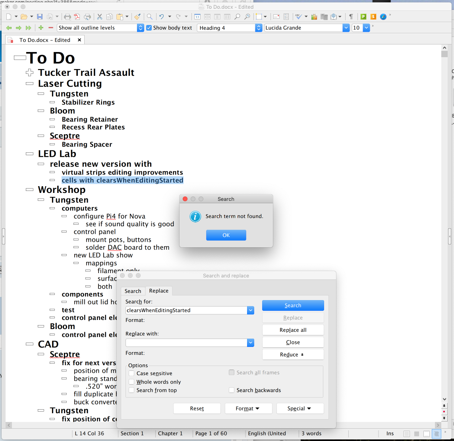Click the clone formatting paintbrush icon
This screenshot has width=454, height=441.
(x=137, y=17)
